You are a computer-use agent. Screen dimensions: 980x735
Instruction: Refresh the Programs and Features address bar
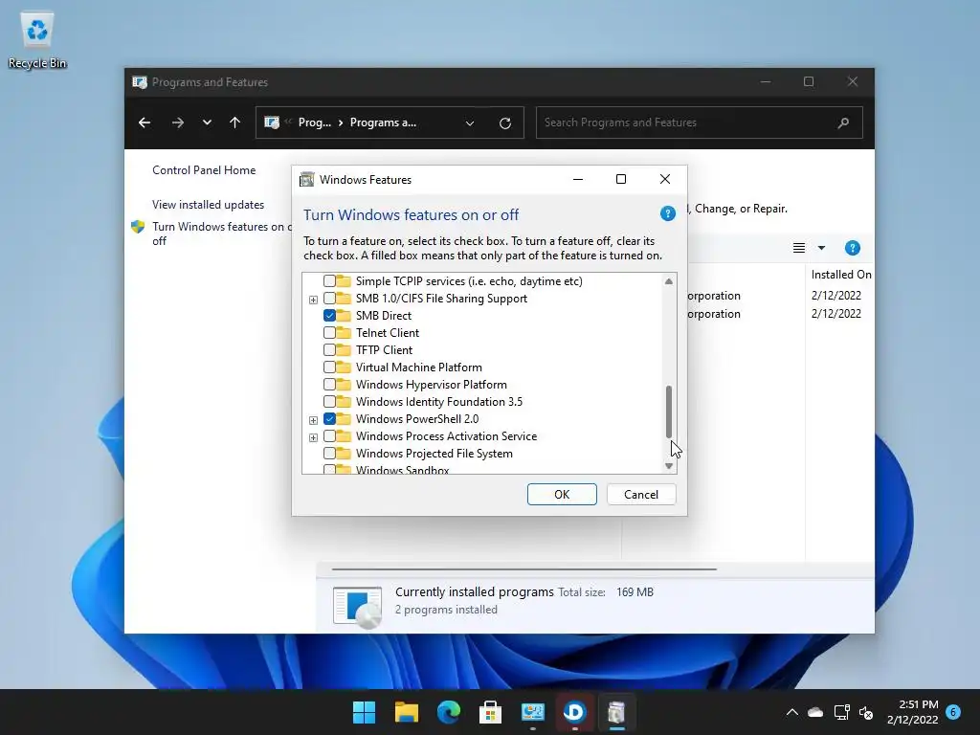click(505, 123)
